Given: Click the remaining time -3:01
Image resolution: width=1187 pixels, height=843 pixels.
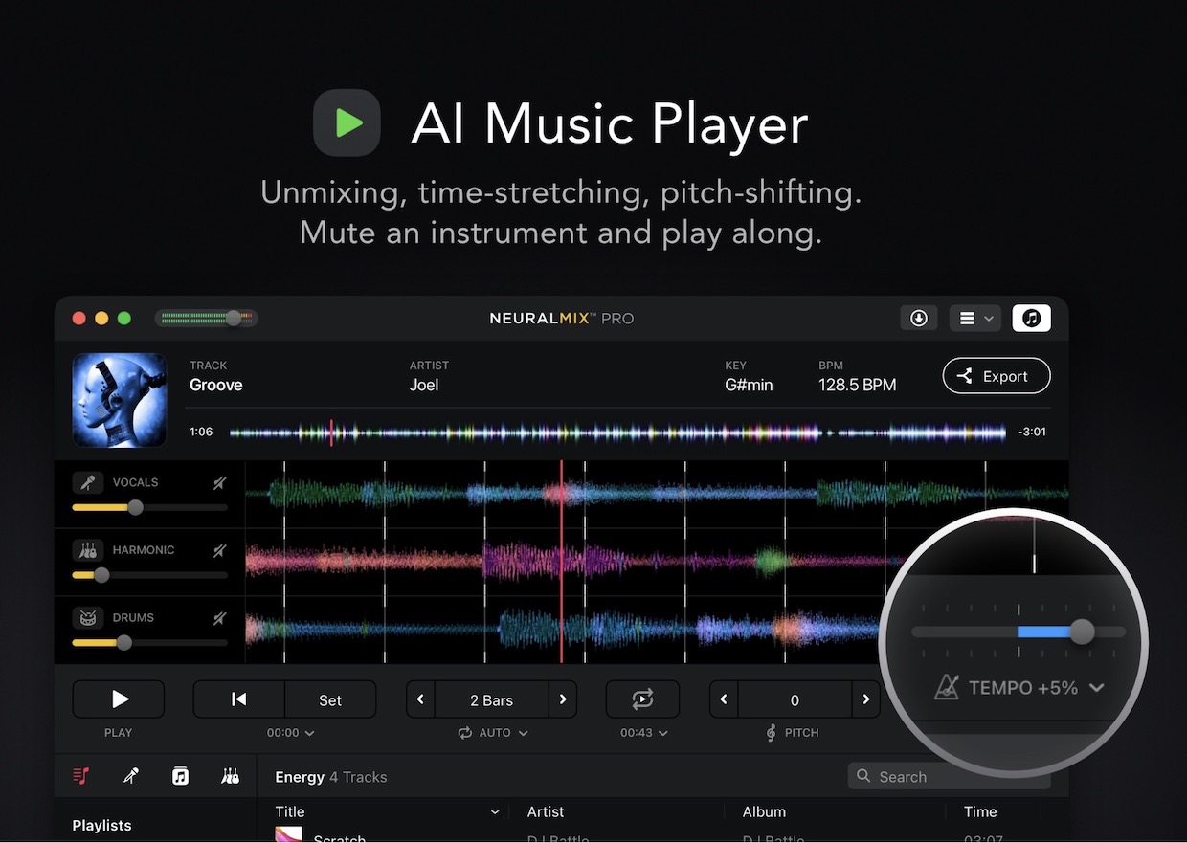Looking at the screenshot, I should (1032, 432).
